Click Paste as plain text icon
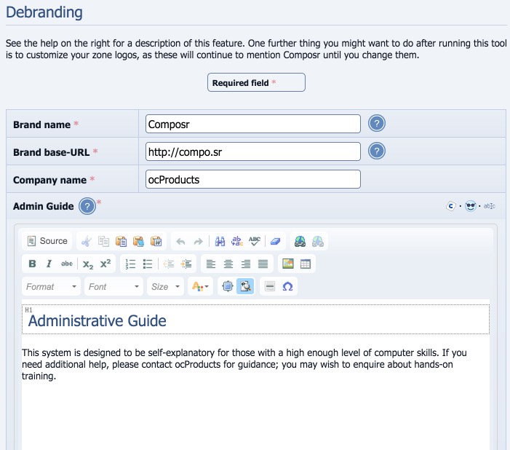 pyautogui.click(x=138, y=241)
